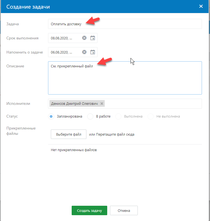Click the Создать задачу button
The image size is (210, 221).
[89, 210]
